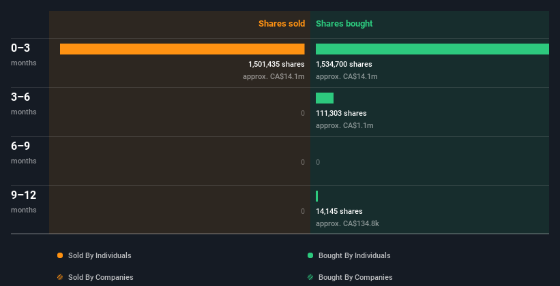
Task: Click the striped Bought By Companies legend dot
Action: (310, 277)
